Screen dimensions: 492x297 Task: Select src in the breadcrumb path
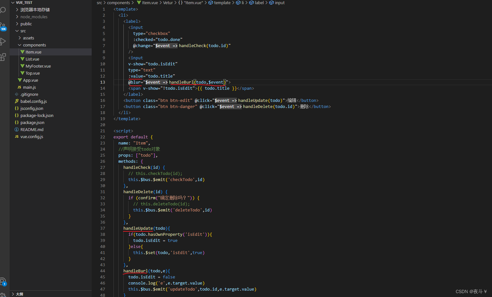[x=99, y=3]
